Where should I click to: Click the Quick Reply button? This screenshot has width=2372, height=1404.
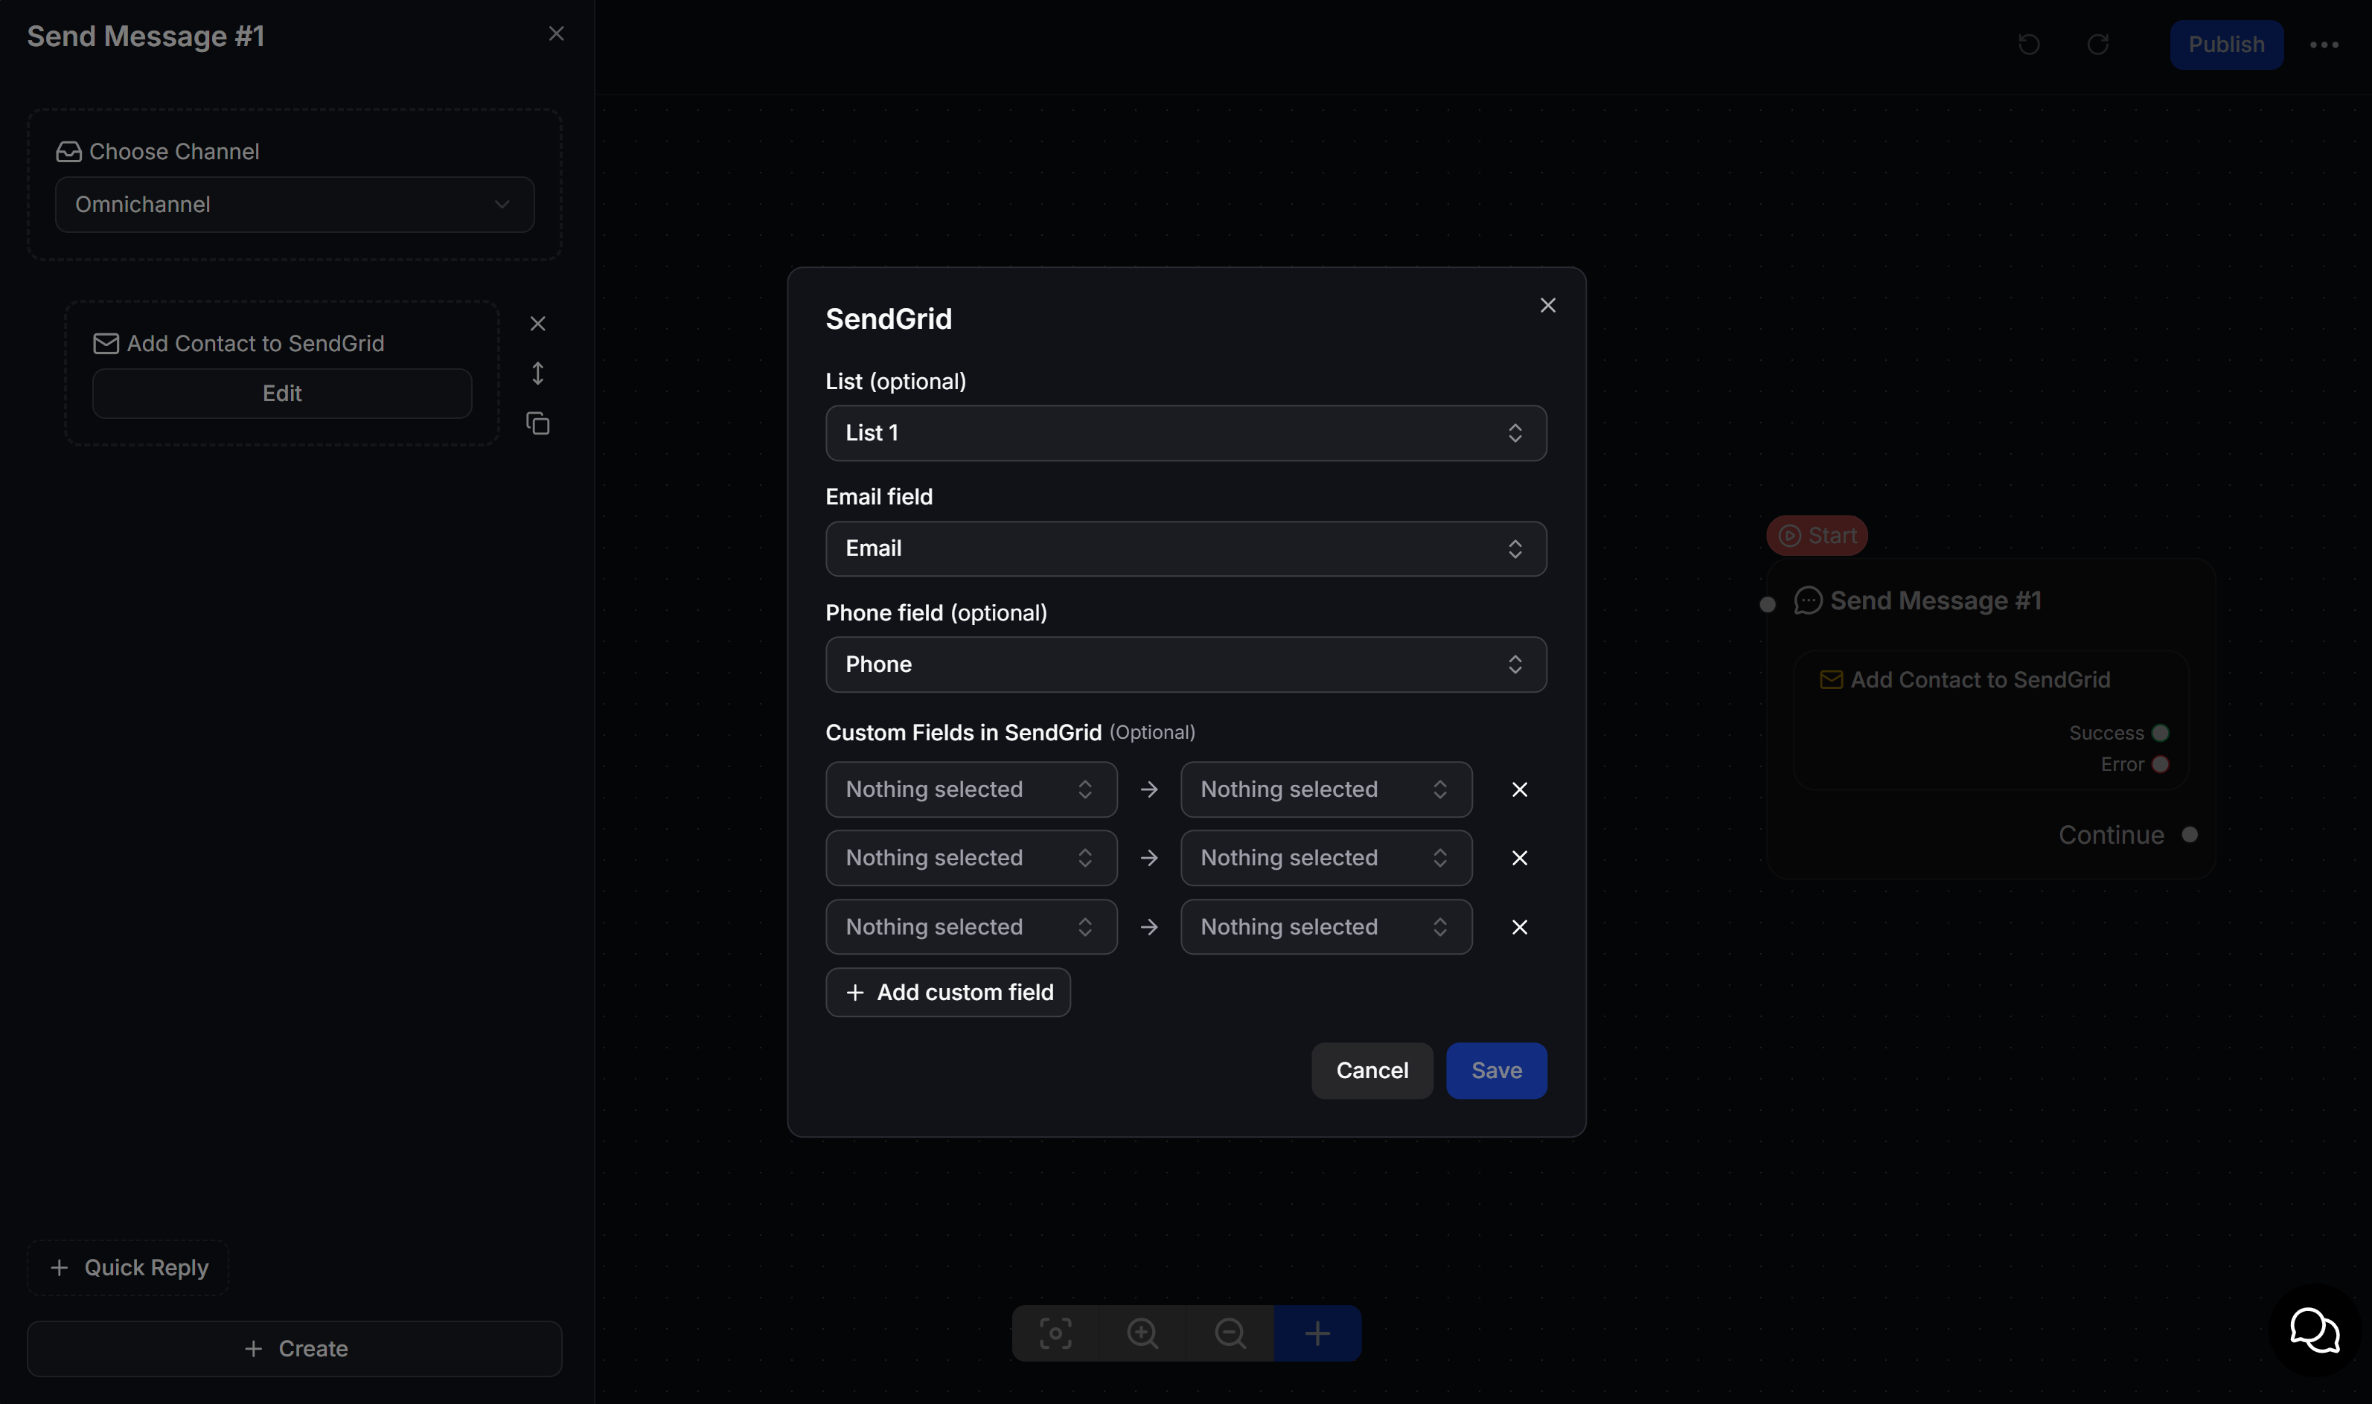click(129, 1268)
